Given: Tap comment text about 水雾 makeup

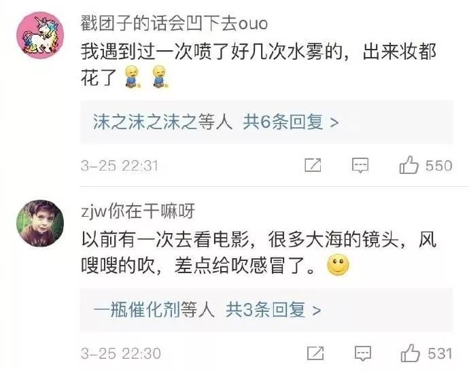Looking at the screenshot, I should point(259,65).
